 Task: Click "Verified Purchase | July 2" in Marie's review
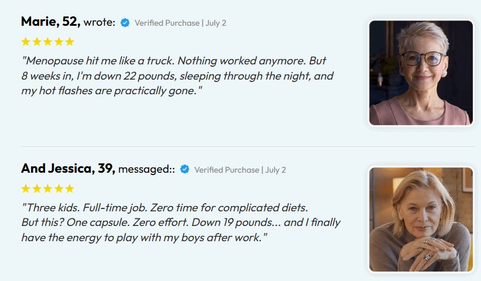[x=180, y=23]
